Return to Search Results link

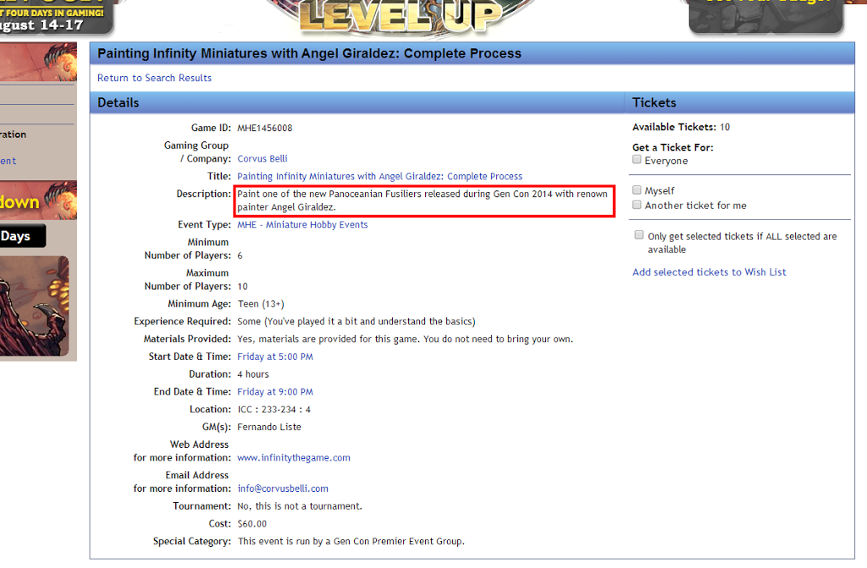pyautogui.click(x=154, y=78)
